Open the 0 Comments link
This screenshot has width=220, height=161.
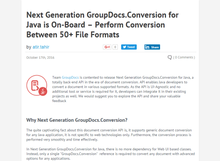point(184,57)
